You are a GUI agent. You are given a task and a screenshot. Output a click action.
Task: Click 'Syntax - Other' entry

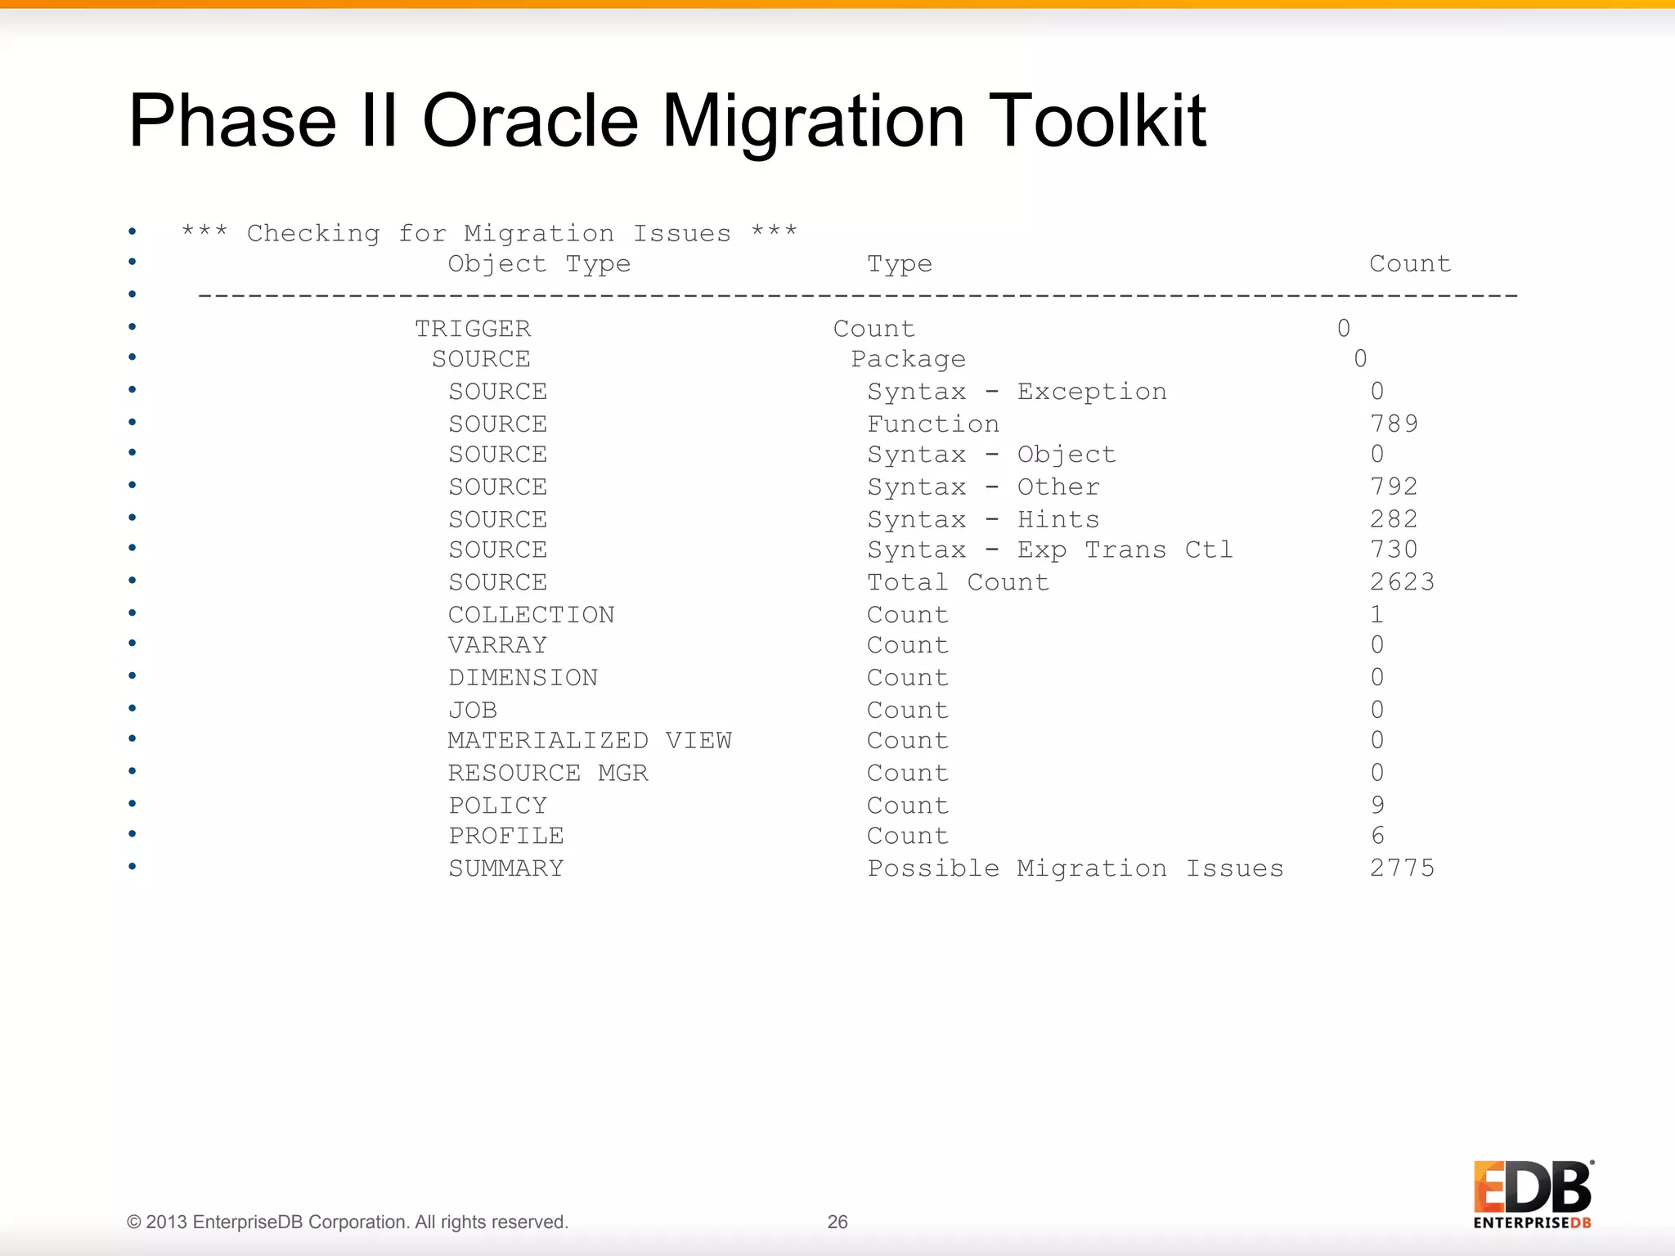click(x=983, y=487)
